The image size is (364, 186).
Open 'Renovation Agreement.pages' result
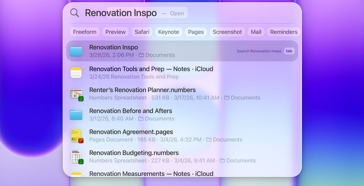pyautogui.click(x=131, y=132)
